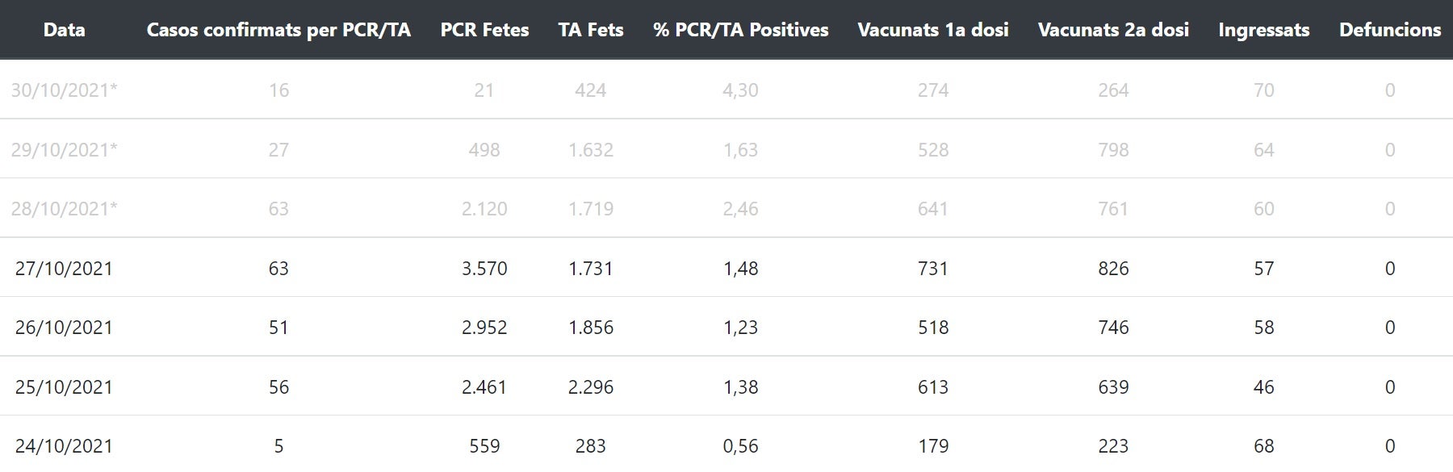Click positivity value 4,30
The image size is (1453, 472).
point(740,90)
